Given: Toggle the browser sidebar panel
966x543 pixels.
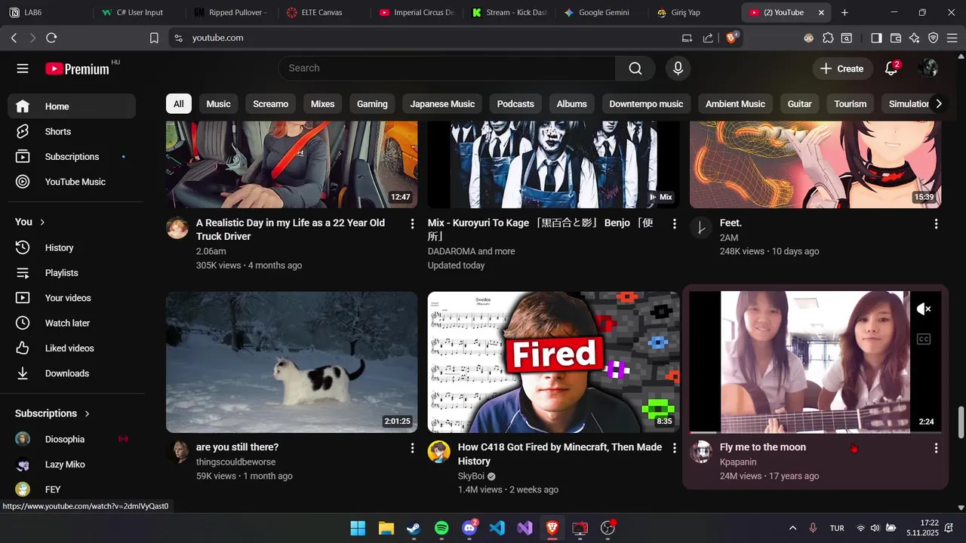Looking at the screenshot, I should [876, 38].
